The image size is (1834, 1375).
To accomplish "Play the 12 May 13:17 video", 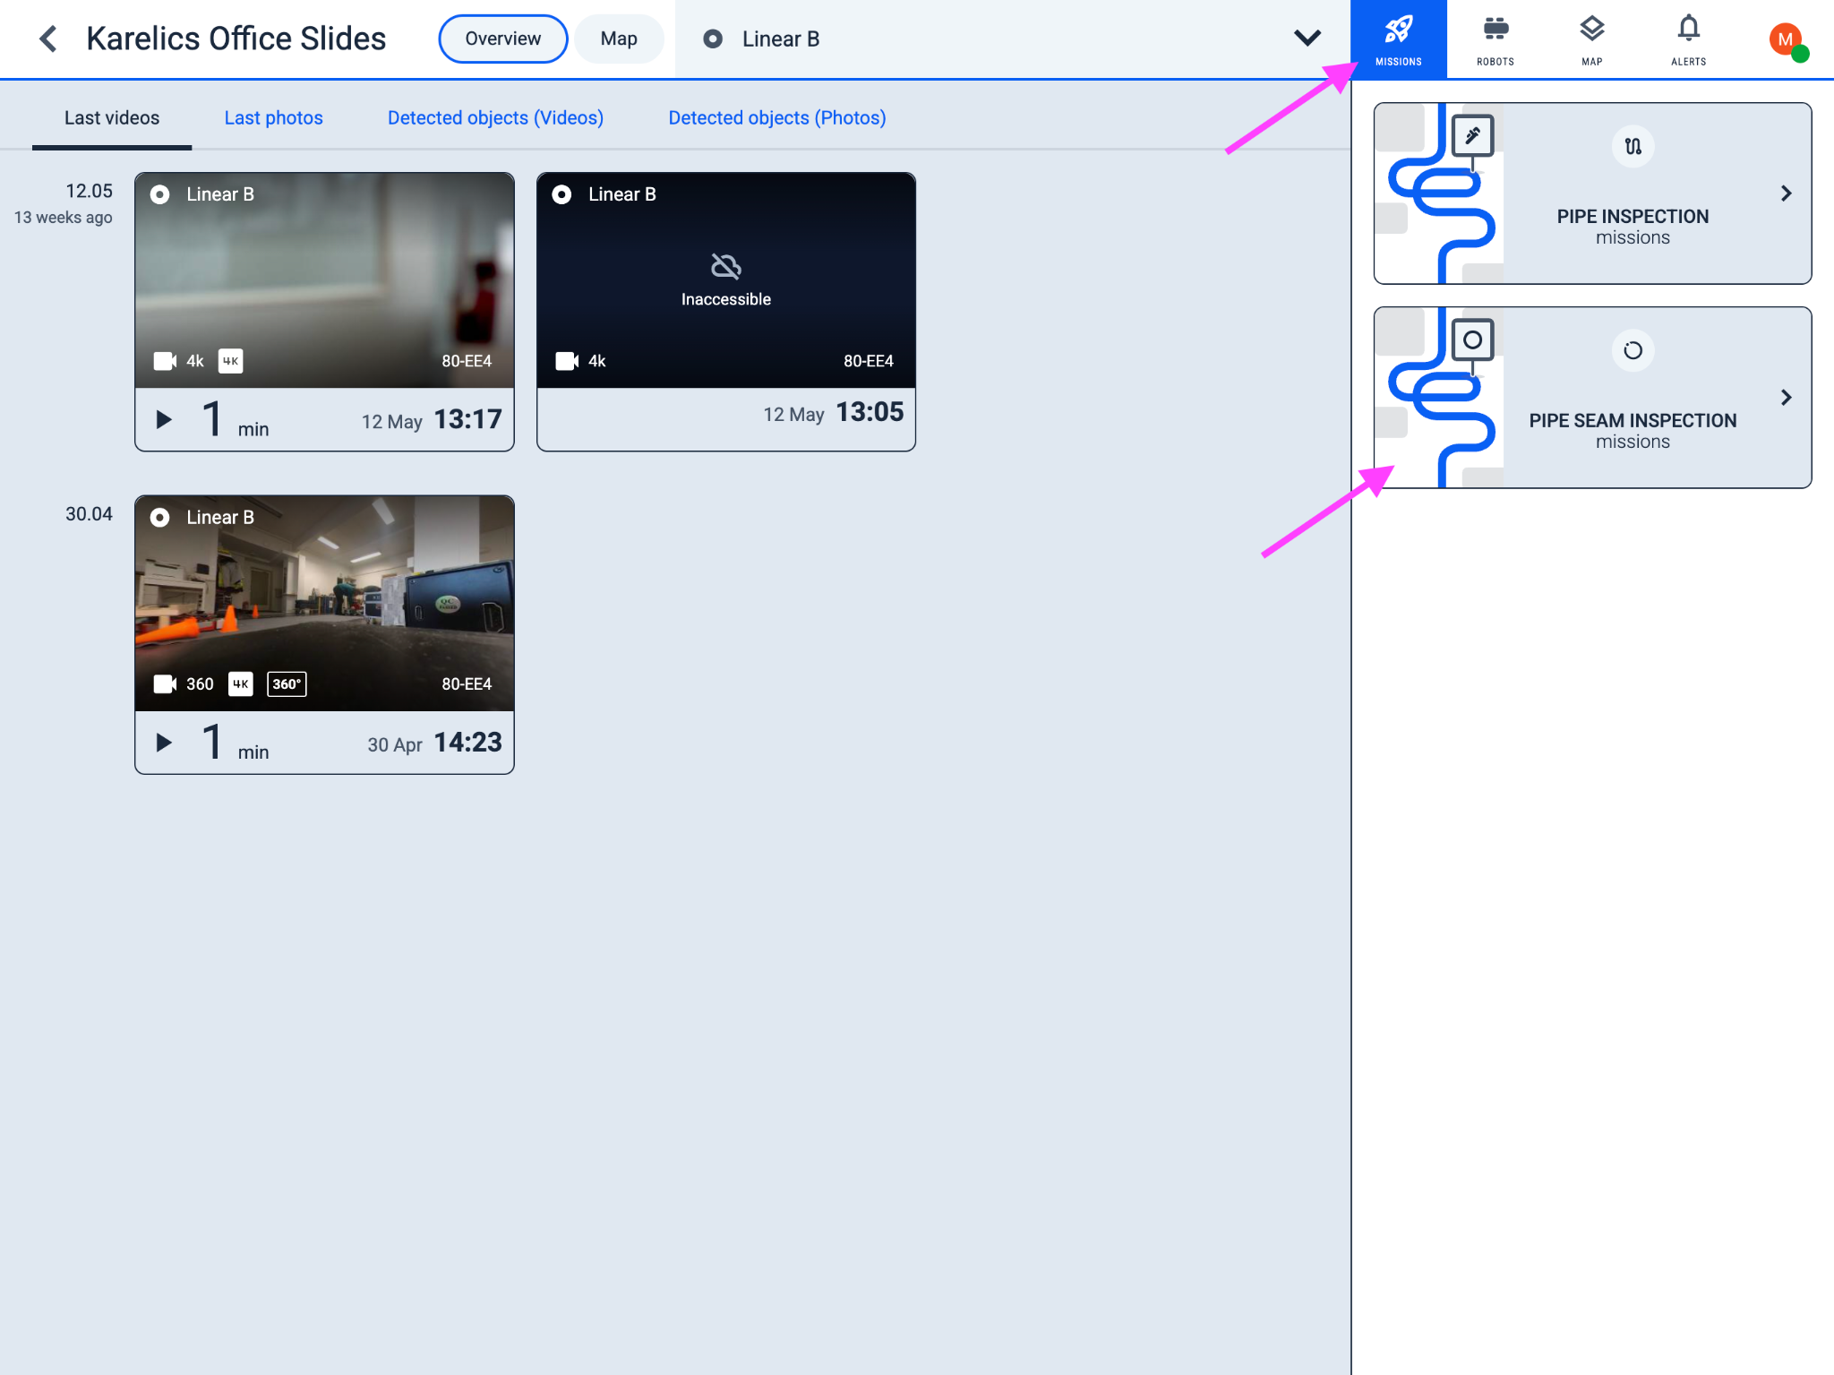I will click(x=164, y=419).
